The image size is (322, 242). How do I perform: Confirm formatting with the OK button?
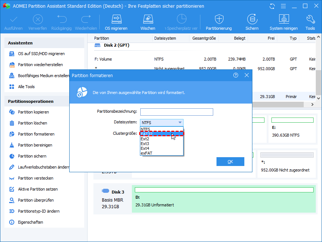[x=230, y=162]
